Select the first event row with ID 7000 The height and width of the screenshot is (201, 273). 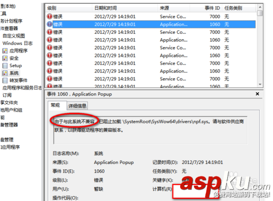point(151,16)
